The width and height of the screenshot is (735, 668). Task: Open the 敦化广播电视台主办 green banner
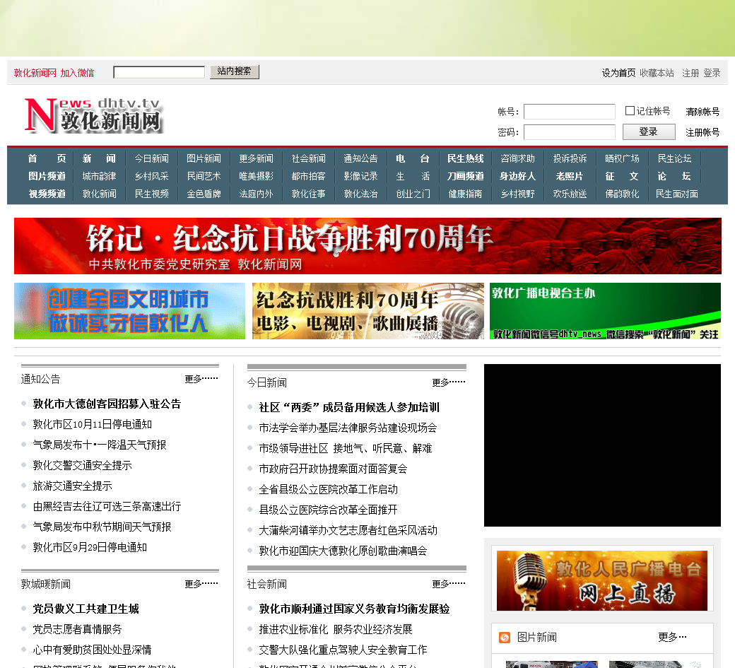(x=605, y=311)
